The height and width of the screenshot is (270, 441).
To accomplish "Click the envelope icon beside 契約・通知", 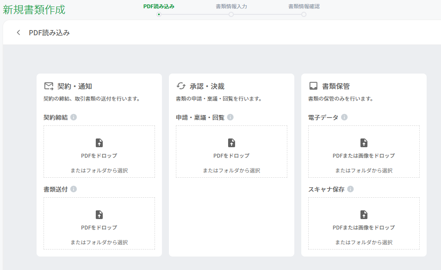I will pyautogui.click(x=49, y=86).
